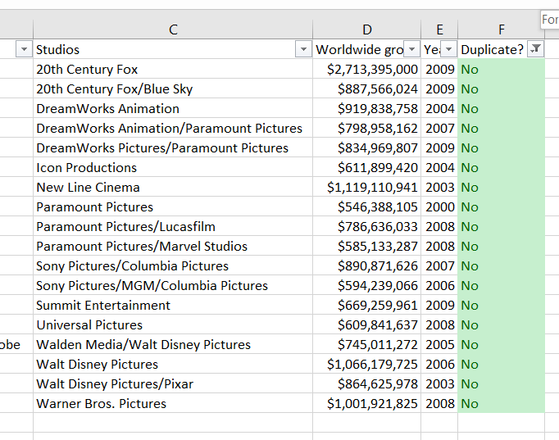
Task: Open the Studios column filter dropdown
Action: coord(303,49)
